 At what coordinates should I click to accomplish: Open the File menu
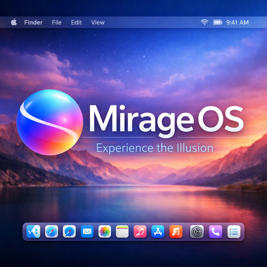[x=57, y=22]
